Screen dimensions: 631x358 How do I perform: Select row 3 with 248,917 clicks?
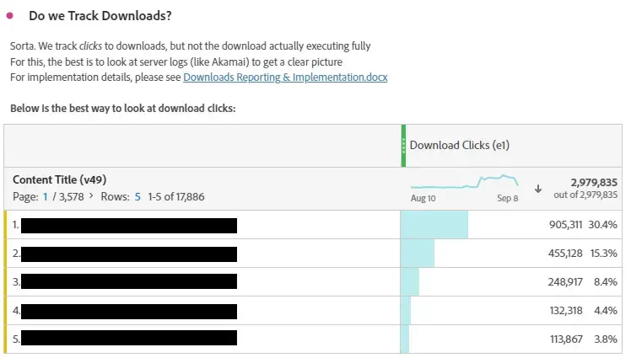tap(313, 282)
